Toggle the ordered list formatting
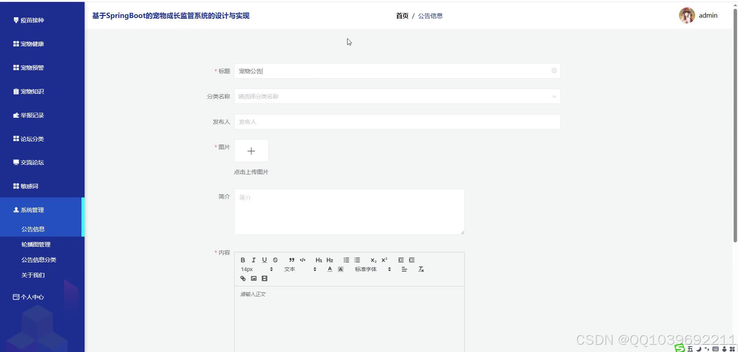This screenshot has width=738, height=352. 346,260
